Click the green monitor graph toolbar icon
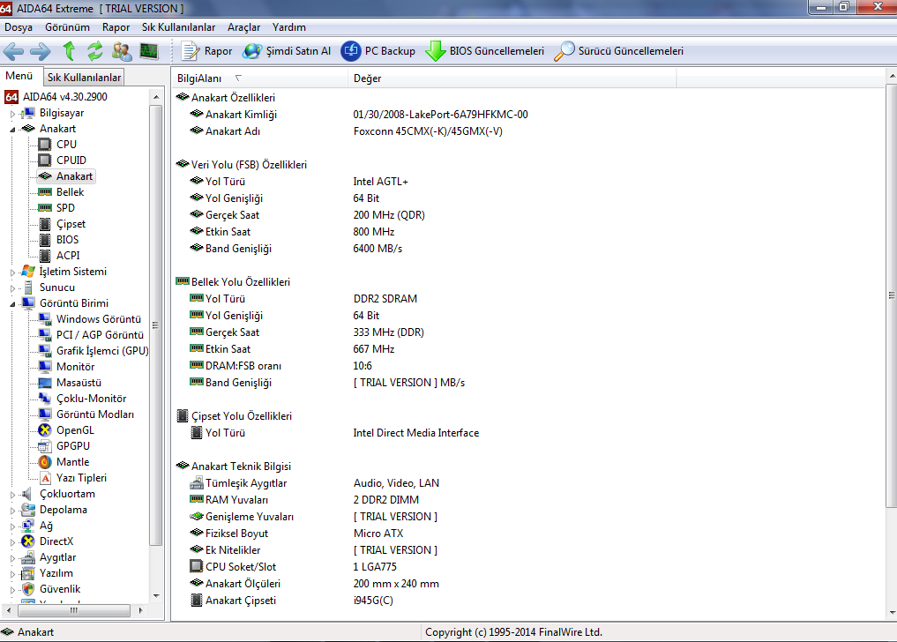Viewport: 897px width, 642px height. pos(149,51)
